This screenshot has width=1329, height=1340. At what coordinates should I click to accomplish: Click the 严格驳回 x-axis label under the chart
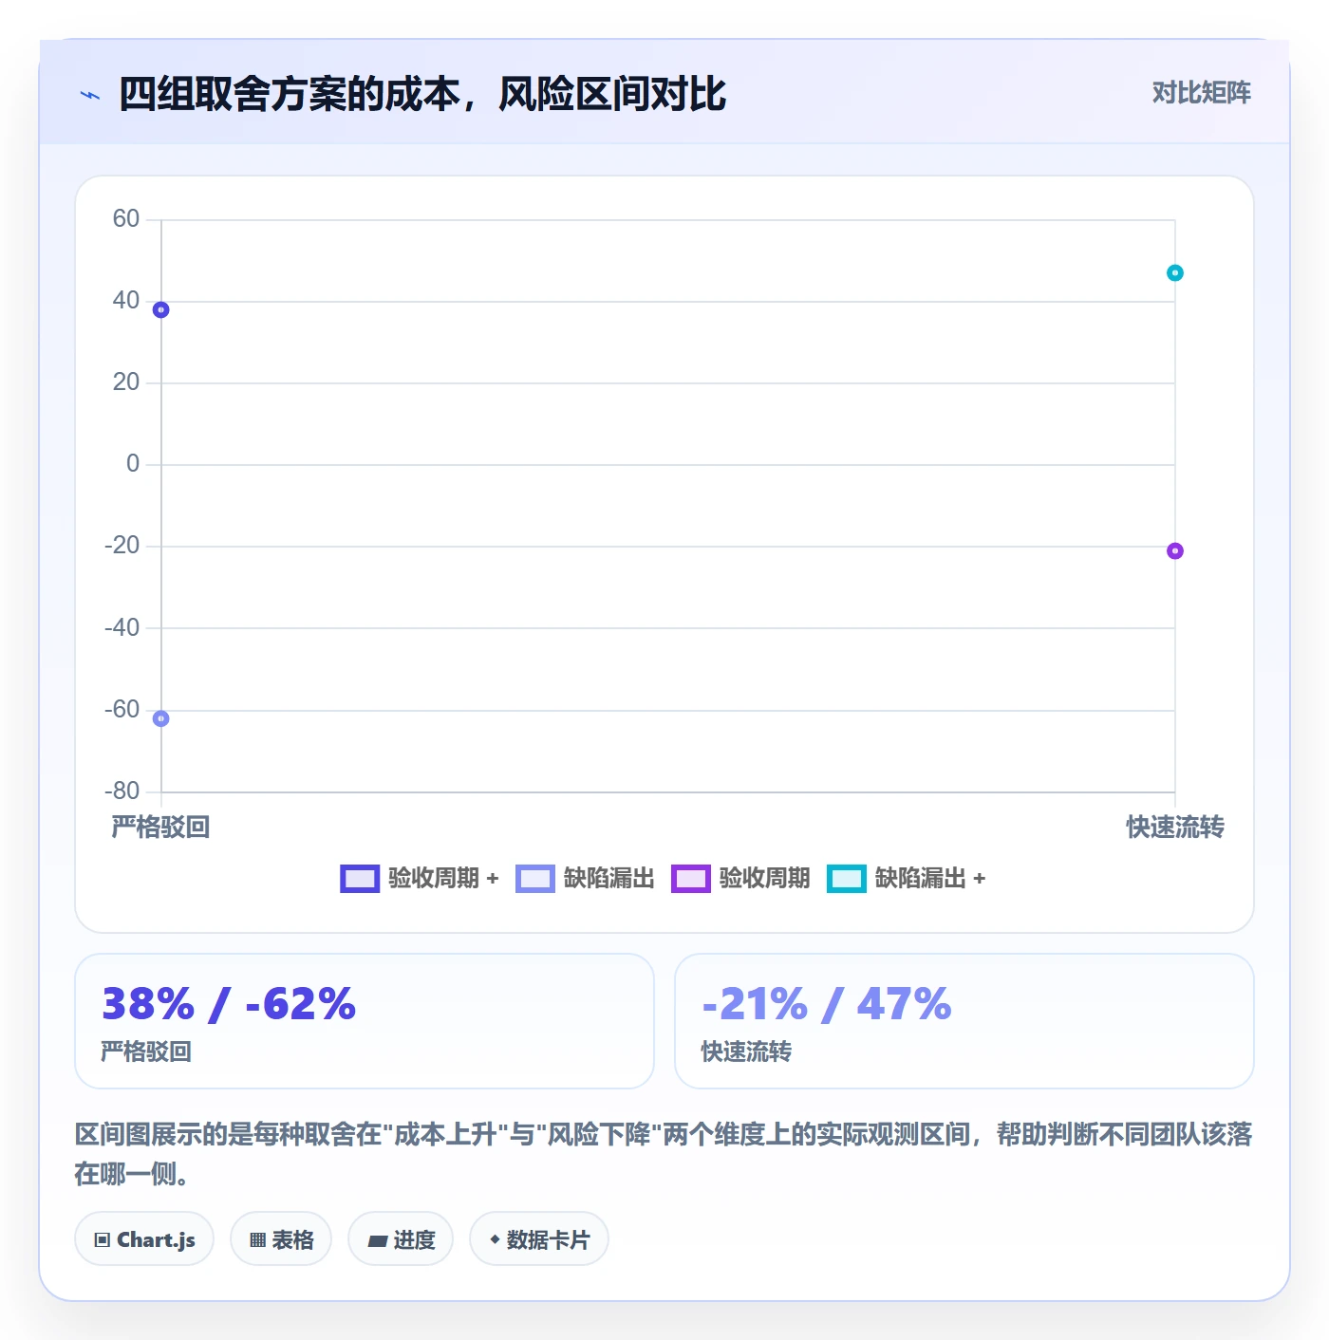(160, 827)
